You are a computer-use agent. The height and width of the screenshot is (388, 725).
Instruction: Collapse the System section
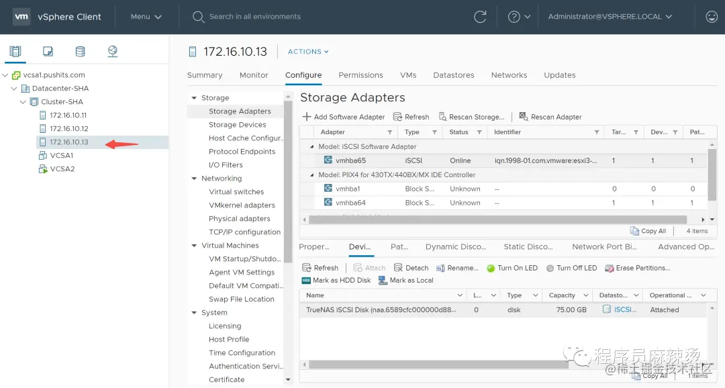pos(194,313)
